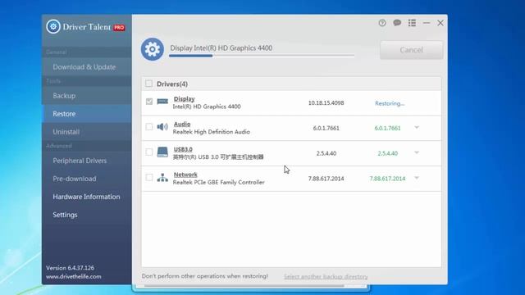Open the USB3.0 driver name link
This screenshot has width=525, height=295.
click(x=183, y=149)
